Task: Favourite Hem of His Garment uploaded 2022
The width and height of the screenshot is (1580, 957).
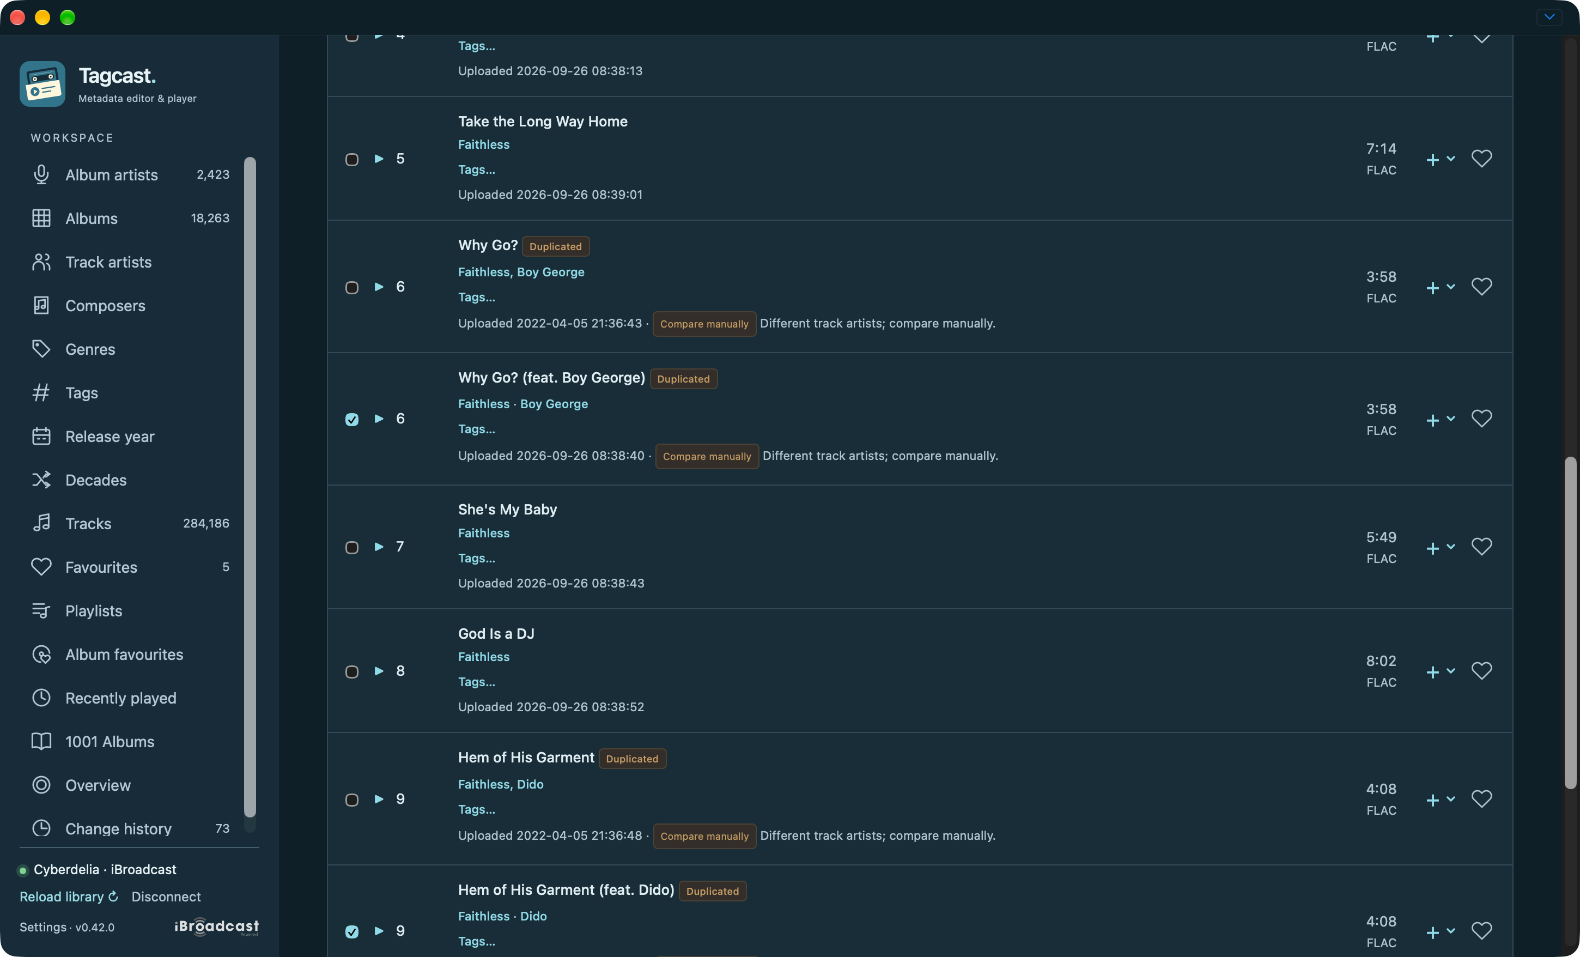Action: click(x=1481, y=799)
